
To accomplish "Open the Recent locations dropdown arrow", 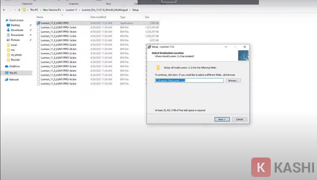I will (14, 10).
